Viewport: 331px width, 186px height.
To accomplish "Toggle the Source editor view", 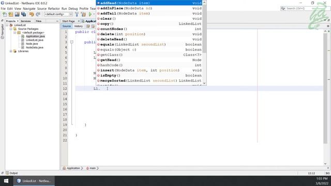I will (67, 26).
